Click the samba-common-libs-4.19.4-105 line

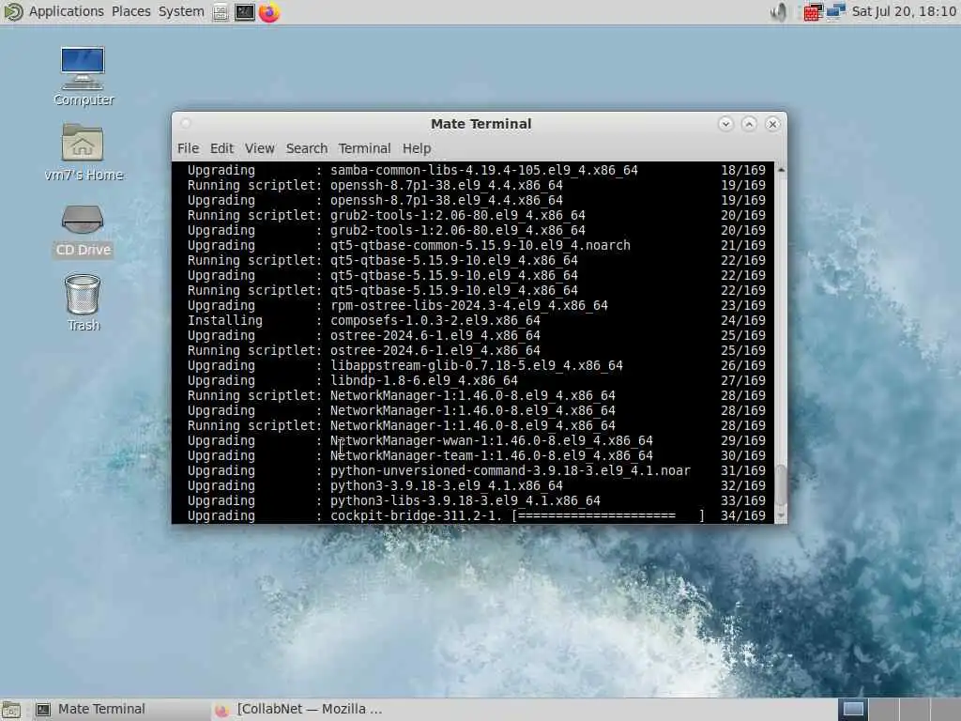coord(476,170)
